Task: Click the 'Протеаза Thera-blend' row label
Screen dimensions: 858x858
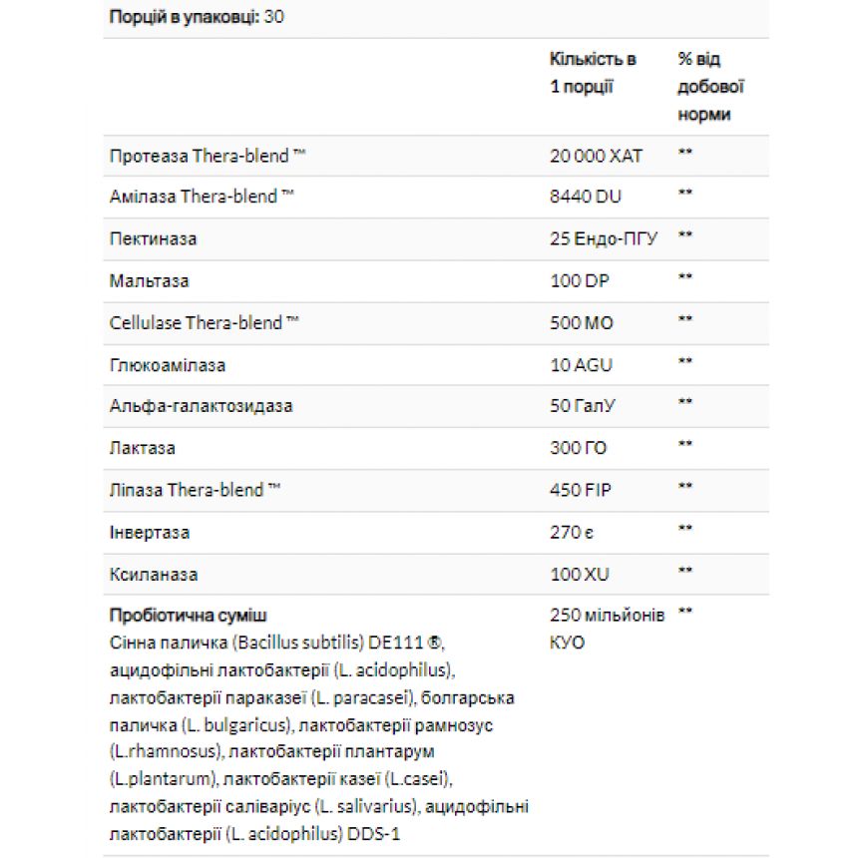Action: pos(208,156)
